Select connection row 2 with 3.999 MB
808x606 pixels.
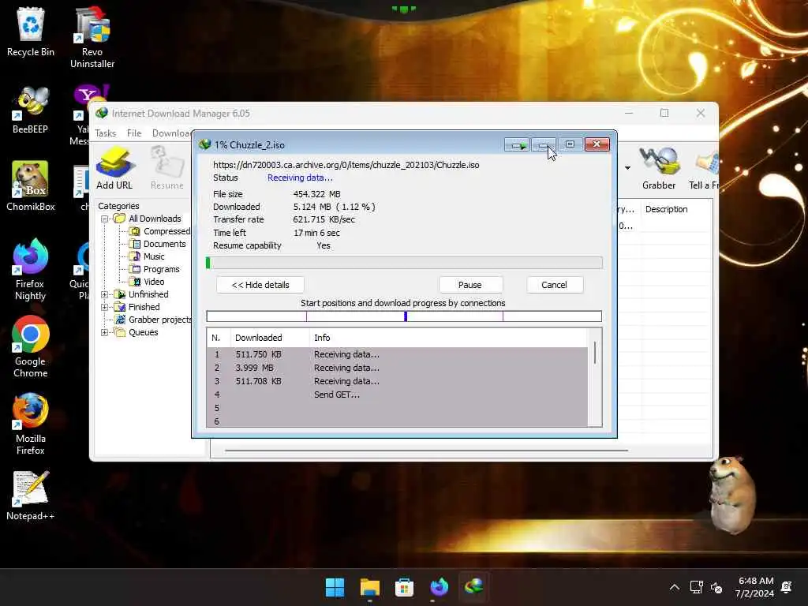(398, 368)
